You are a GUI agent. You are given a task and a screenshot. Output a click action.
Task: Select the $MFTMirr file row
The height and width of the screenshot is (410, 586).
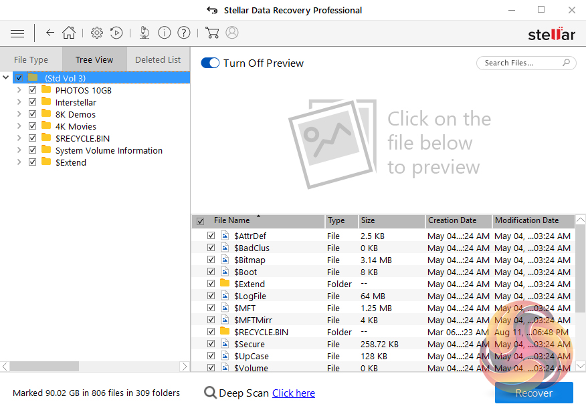[383, 320]
